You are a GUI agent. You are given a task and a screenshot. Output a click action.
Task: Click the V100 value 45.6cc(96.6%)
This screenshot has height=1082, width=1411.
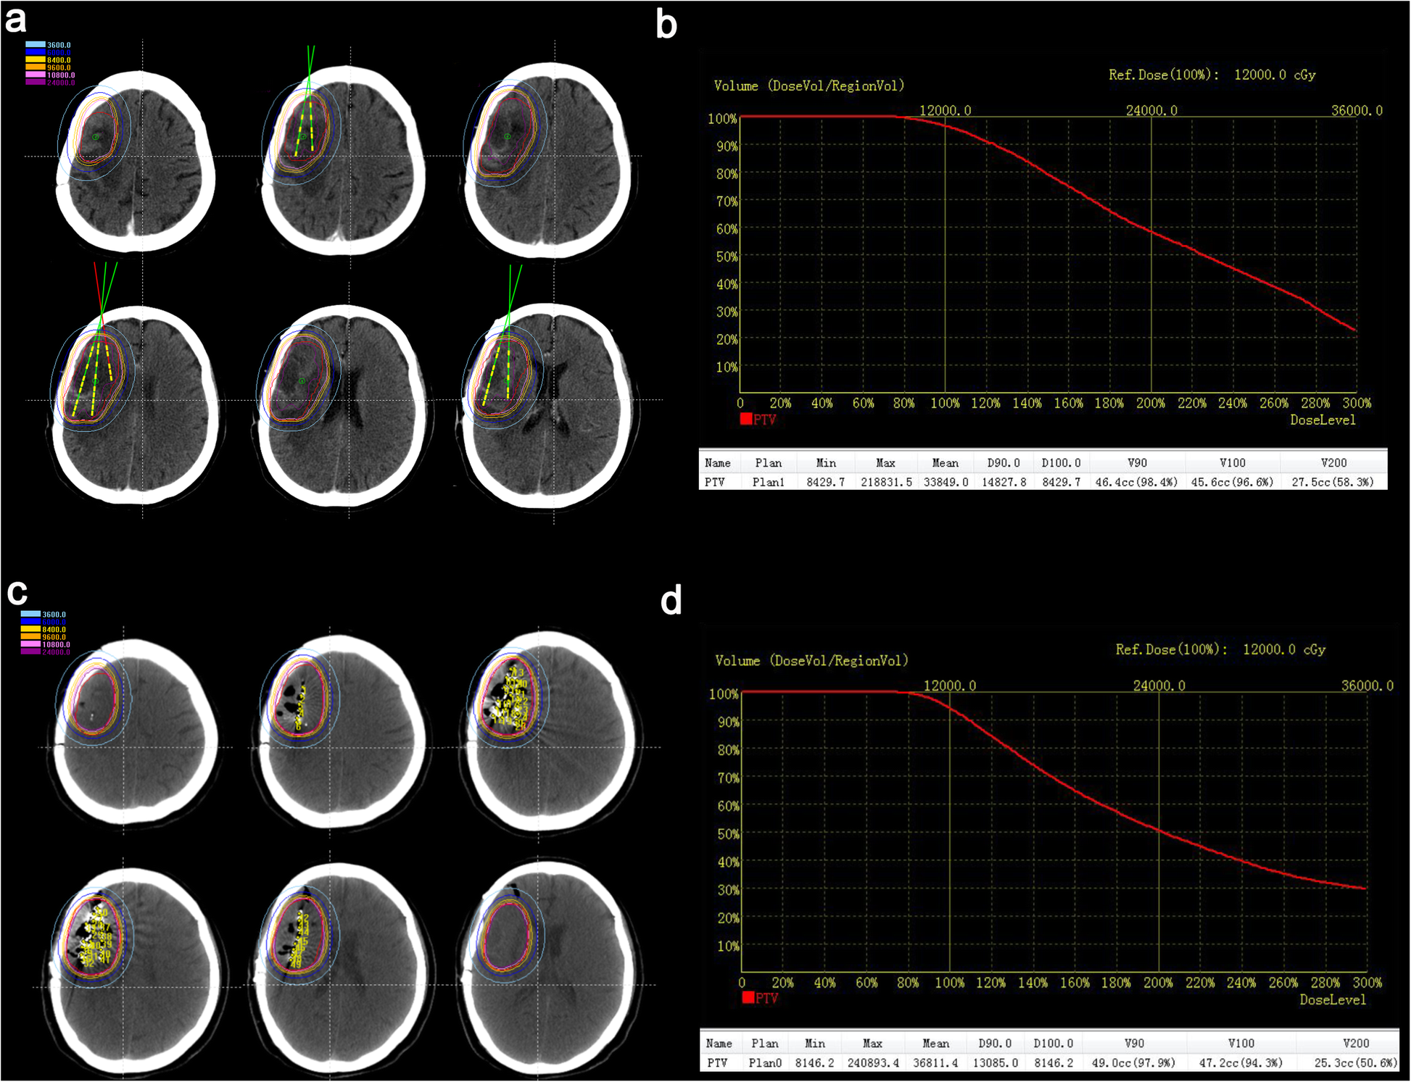pyautogui.click(x=1232, y=482)
